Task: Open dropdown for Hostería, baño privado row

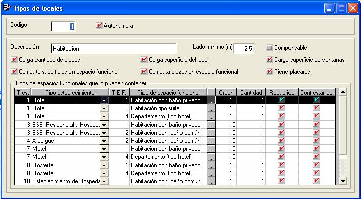Action: click(x=104, y=165)
